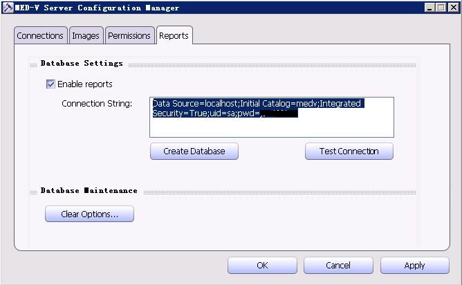Viewport: 462px width, 285px height.
Task: Confirm settings with the OK button
Action: pyautogui.click(x=262, y=265)
